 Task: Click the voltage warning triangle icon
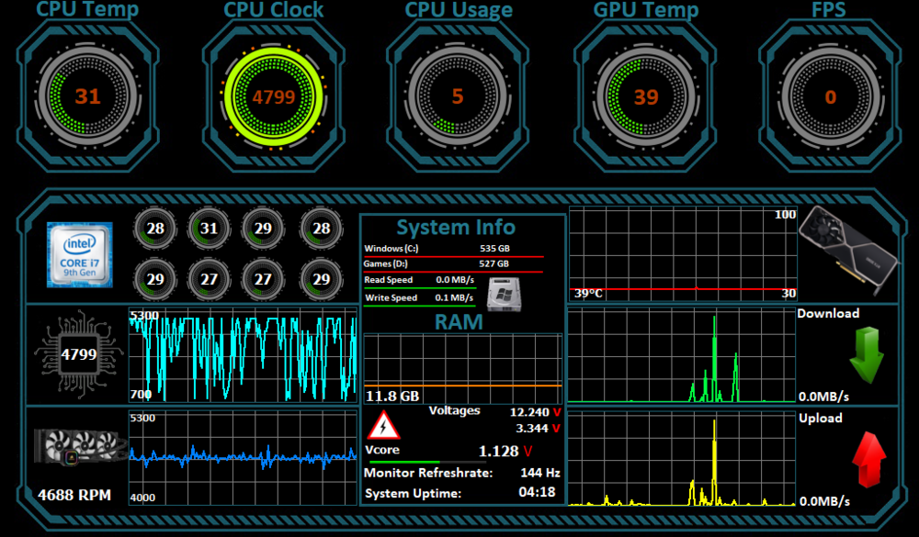click(x=382, y=425)
